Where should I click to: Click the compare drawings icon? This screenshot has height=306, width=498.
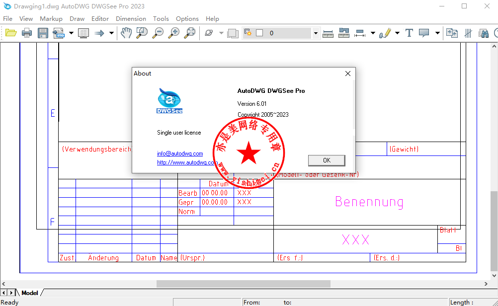point(452,33)
